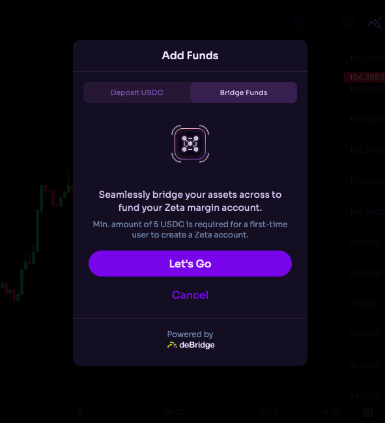Open chart settings gear icon

point(299,22)
